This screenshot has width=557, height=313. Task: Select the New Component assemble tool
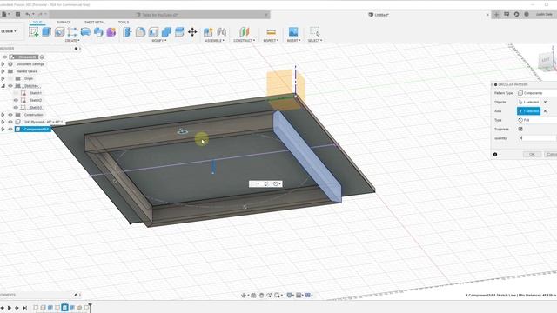point(208,32)
